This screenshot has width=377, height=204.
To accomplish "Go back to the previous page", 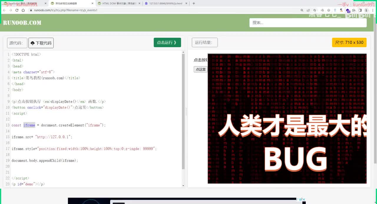I will pyautogui.click(x=4, y=10).
